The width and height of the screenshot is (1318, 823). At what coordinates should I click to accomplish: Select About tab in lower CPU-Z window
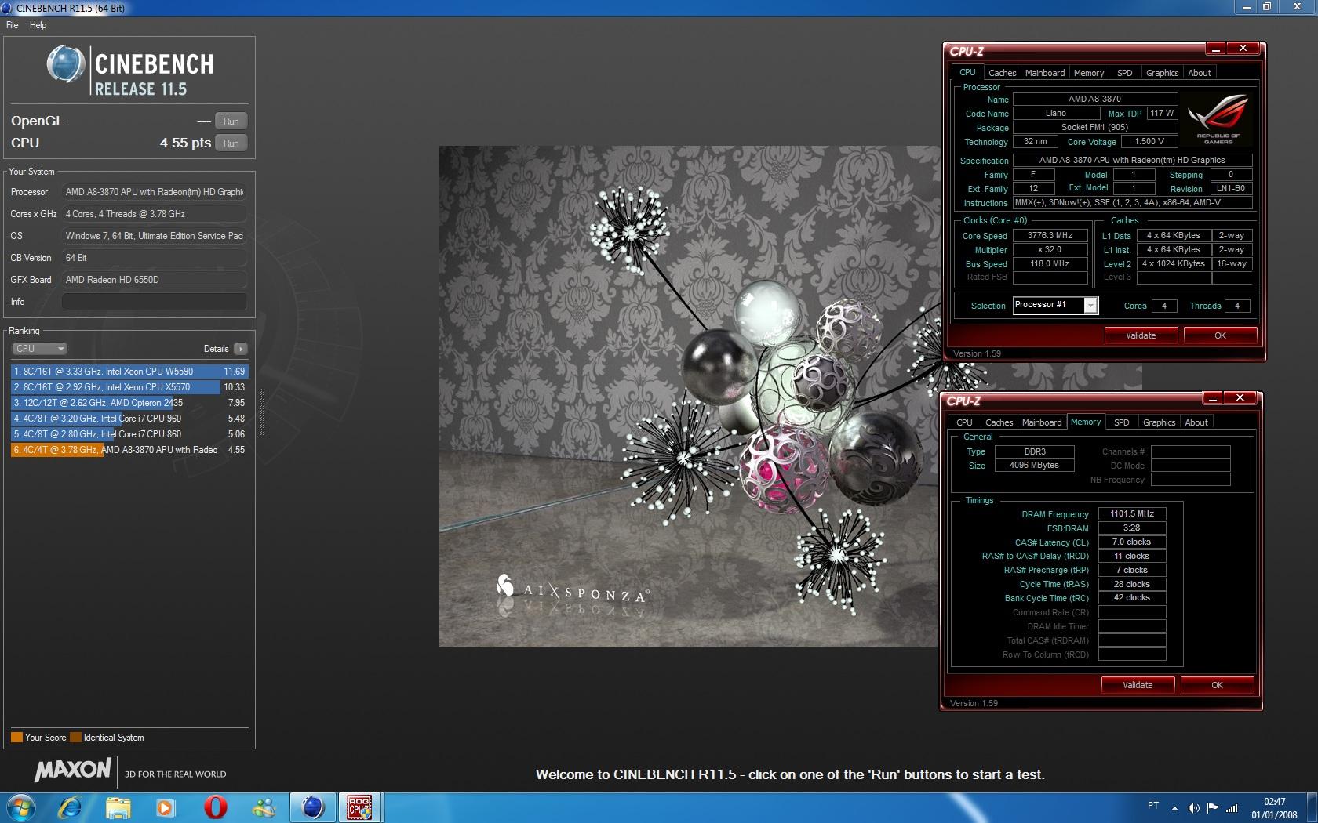(1196, 422)
